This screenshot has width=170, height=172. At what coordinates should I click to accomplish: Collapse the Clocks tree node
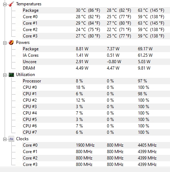(5, 139)
